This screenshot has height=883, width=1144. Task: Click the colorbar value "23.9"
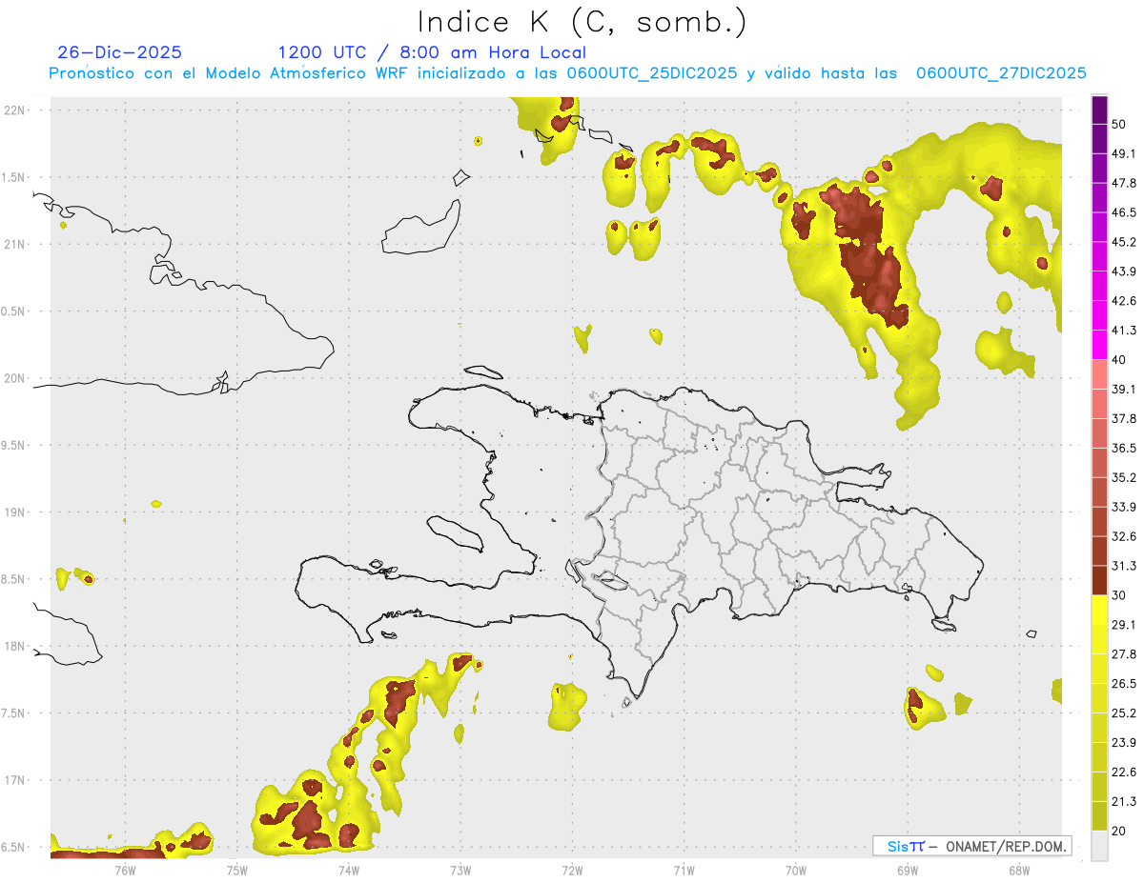(x=1124, y=743)
